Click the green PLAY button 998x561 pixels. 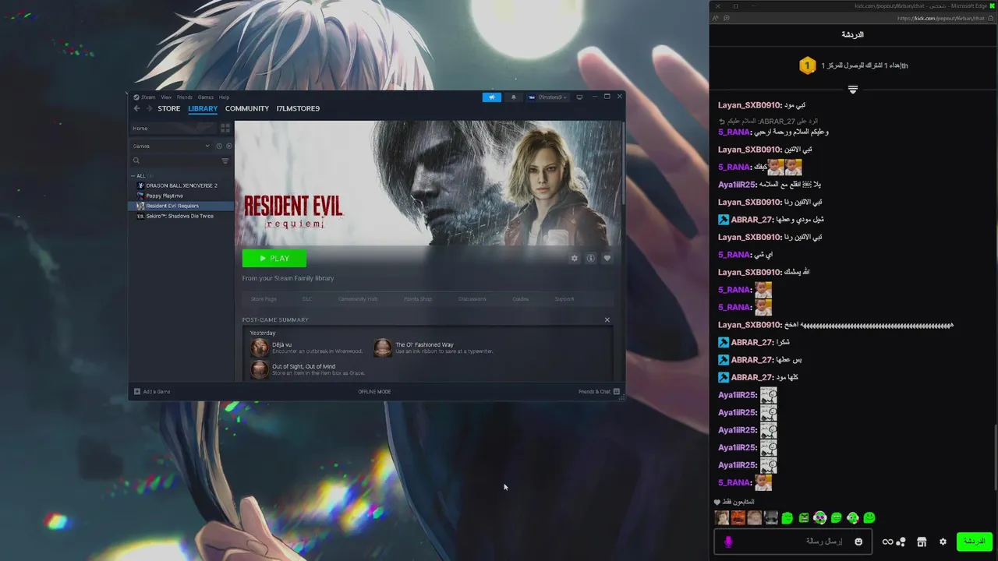point(274,258)
